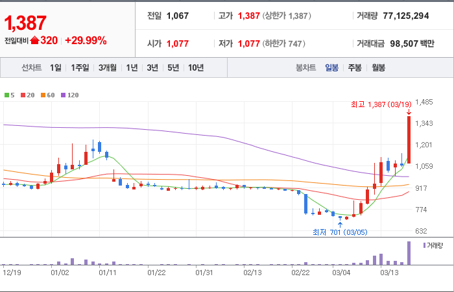The width and height of the screenshot is (454, 292).
Task: Click the 774 price axis label
Action: coord(421,210)
